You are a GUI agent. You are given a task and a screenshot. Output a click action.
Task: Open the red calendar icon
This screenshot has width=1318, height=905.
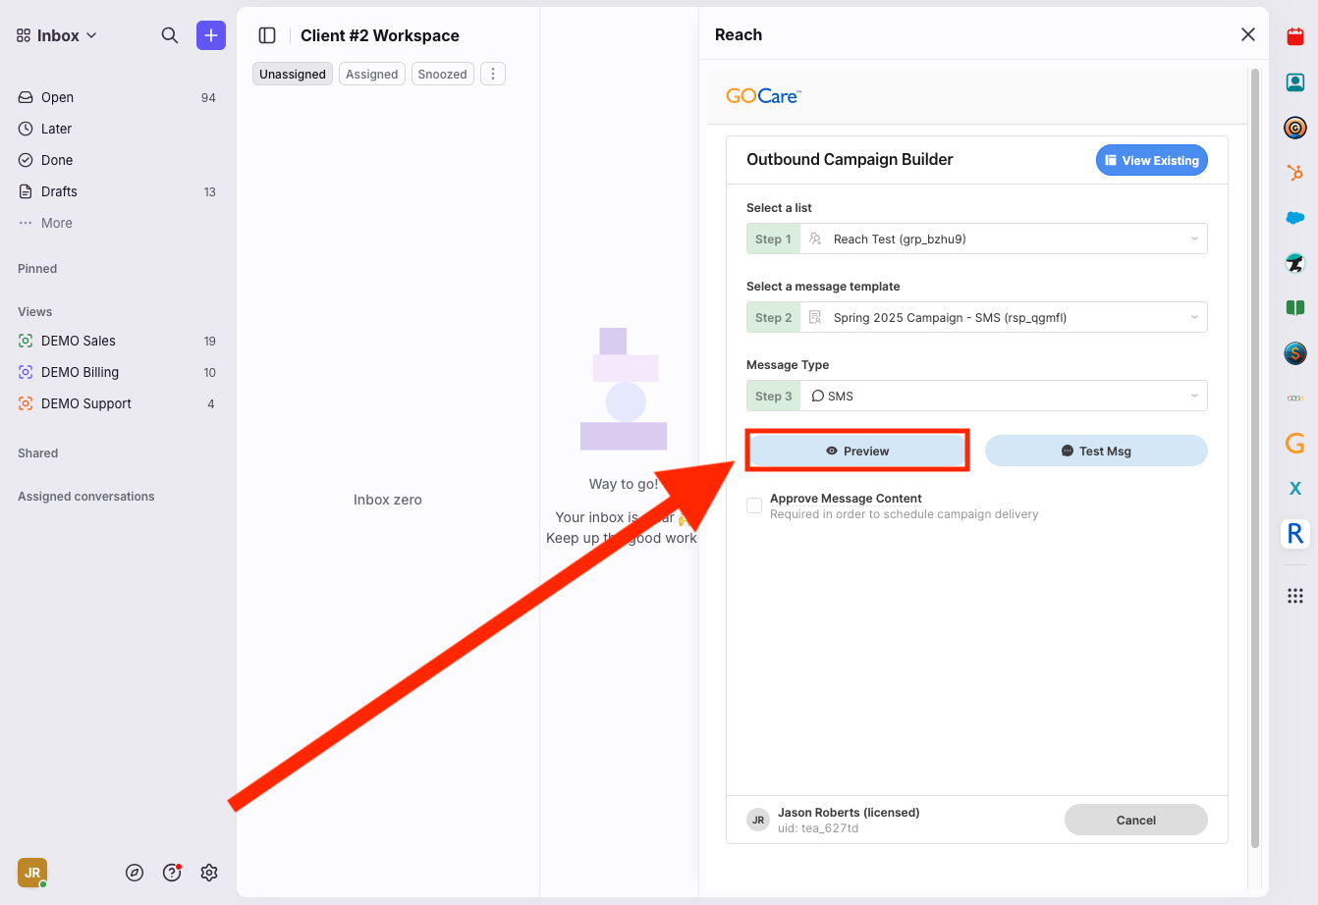tap(1295, 37)
